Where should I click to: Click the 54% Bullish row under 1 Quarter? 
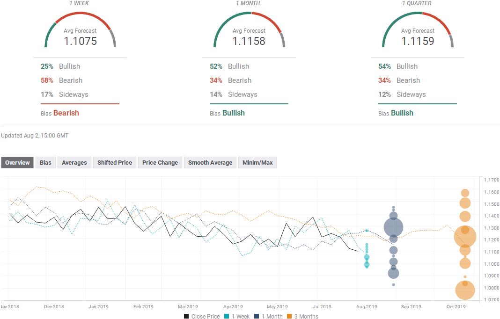pos(398,66)
